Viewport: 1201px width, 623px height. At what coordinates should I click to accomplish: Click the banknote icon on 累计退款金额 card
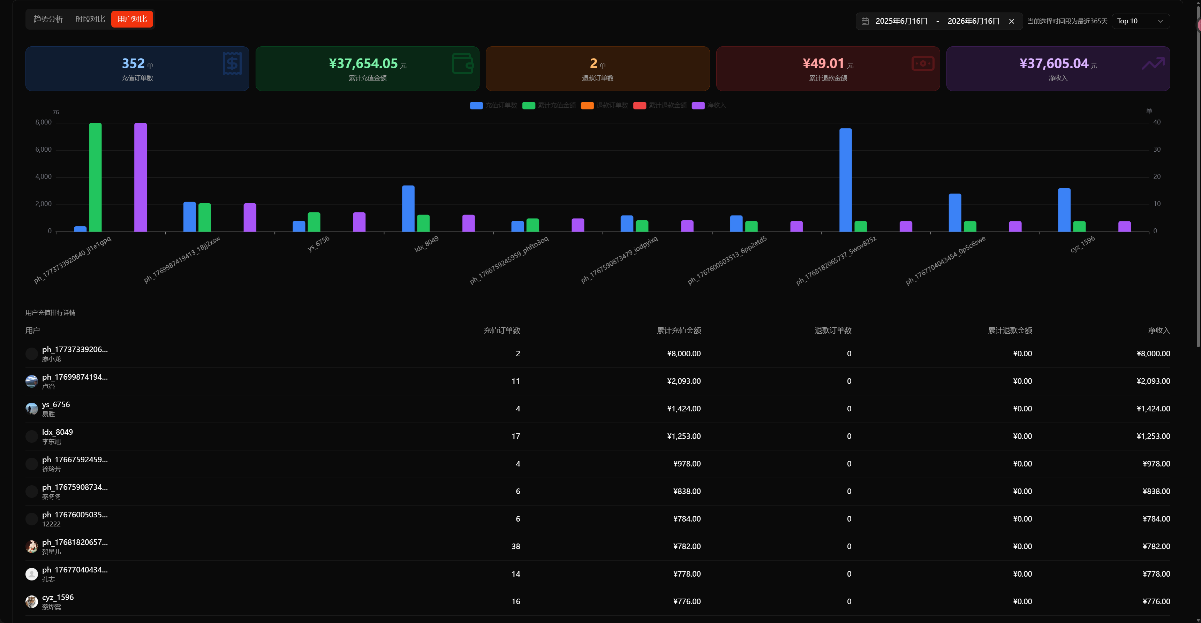pyautogui.click(x=923, y=63)
